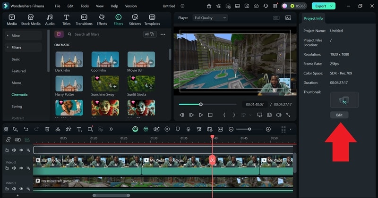378x198 pixels.
Task: Open the gift icon in the top bar
Action: (209, 6)
